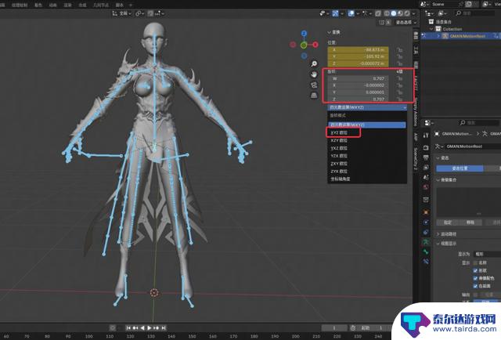The image size is (501, 340).
Task: Open the gizmo options dropdown arrow
Action: [342, 14]
